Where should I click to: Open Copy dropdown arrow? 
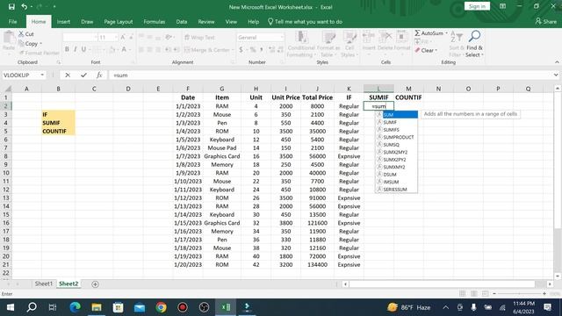pos(41,44)
